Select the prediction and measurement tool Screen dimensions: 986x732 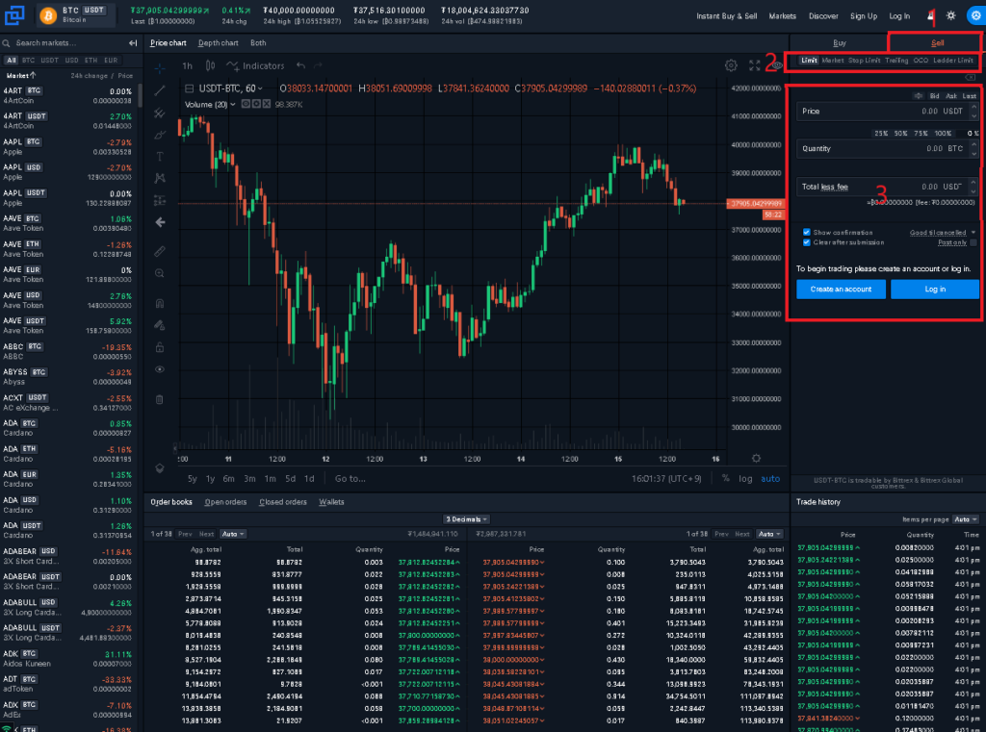pos(160,200)
